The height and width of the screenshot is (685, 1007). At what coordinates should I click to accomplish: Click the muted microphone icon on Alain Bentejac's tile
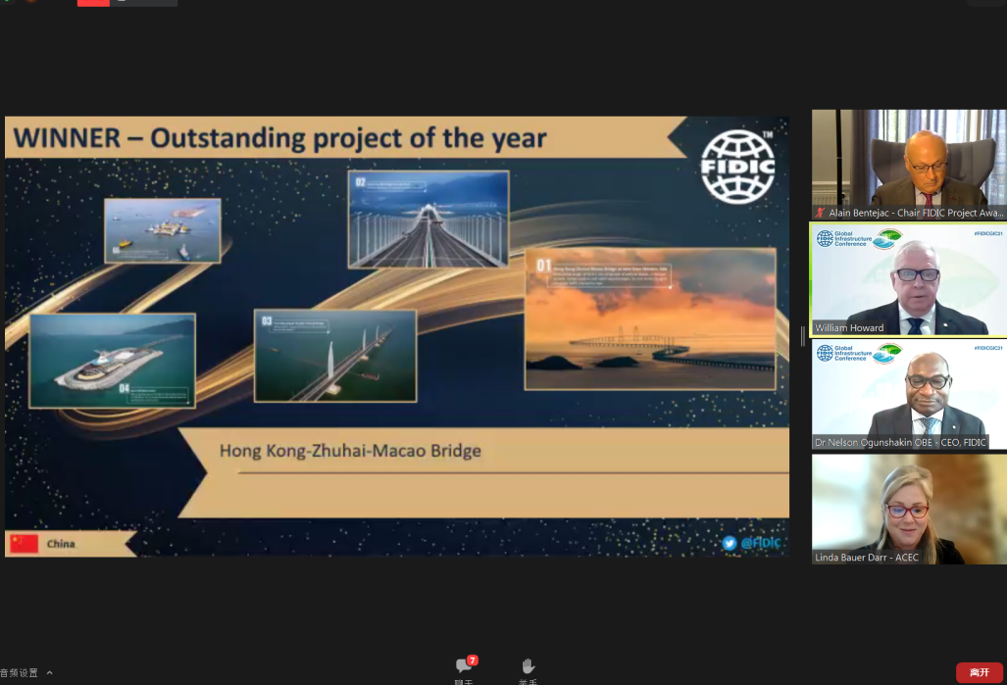[x=820, y=213]
